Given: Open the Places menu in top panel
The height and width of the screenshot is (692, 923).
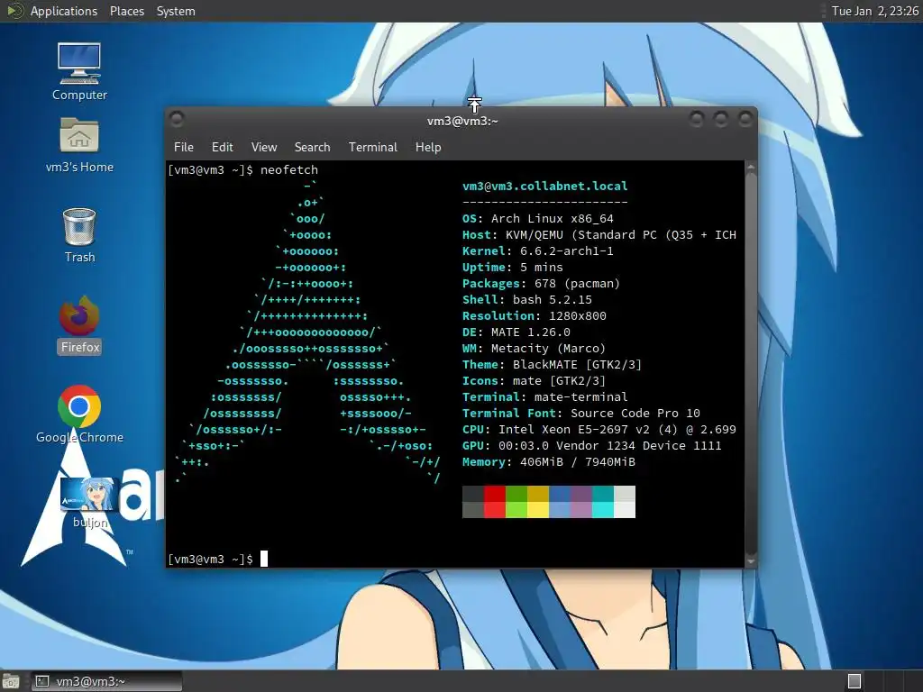Looking at the screenshot, I should (x=126, y=11).
